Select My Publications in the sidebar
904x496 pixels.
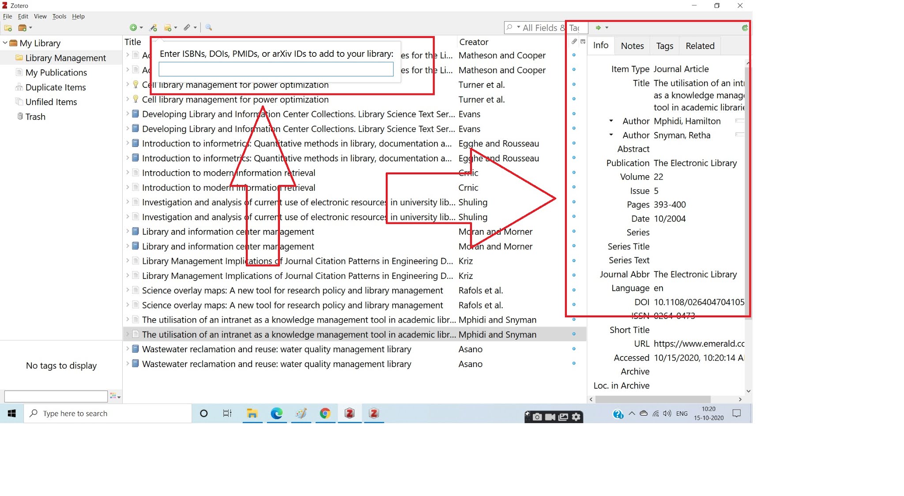click(x=56, y=72)
